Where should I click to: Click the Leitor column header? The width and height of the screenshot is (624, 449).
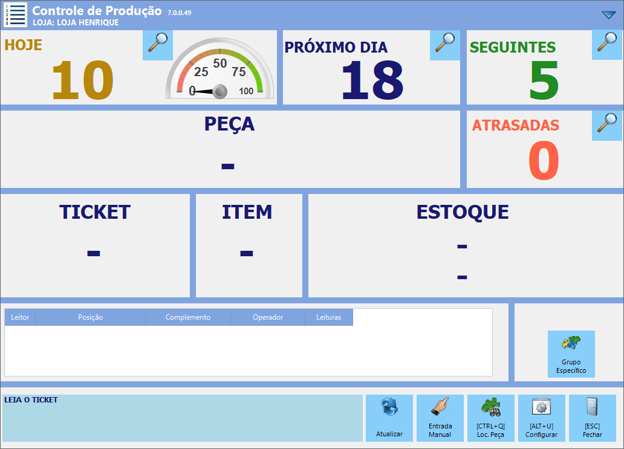pyautogui.click(x=20, y=317)
